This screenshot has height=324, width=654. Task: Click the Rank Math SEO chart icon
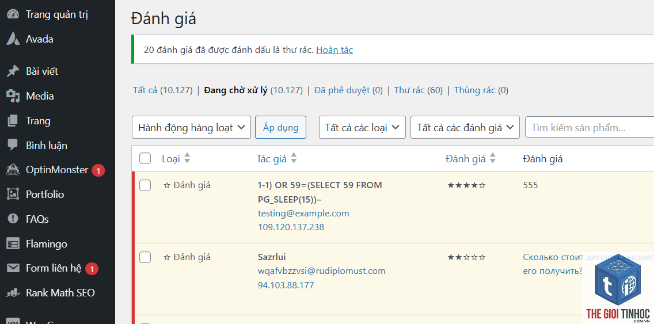(x=13, y=293)
